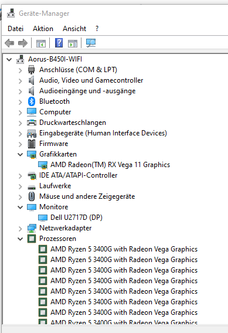The image size is (228, 333).
Task: Select the first AMD Ryzen 5 3400G entry
Action: click(x=124, y=249)
